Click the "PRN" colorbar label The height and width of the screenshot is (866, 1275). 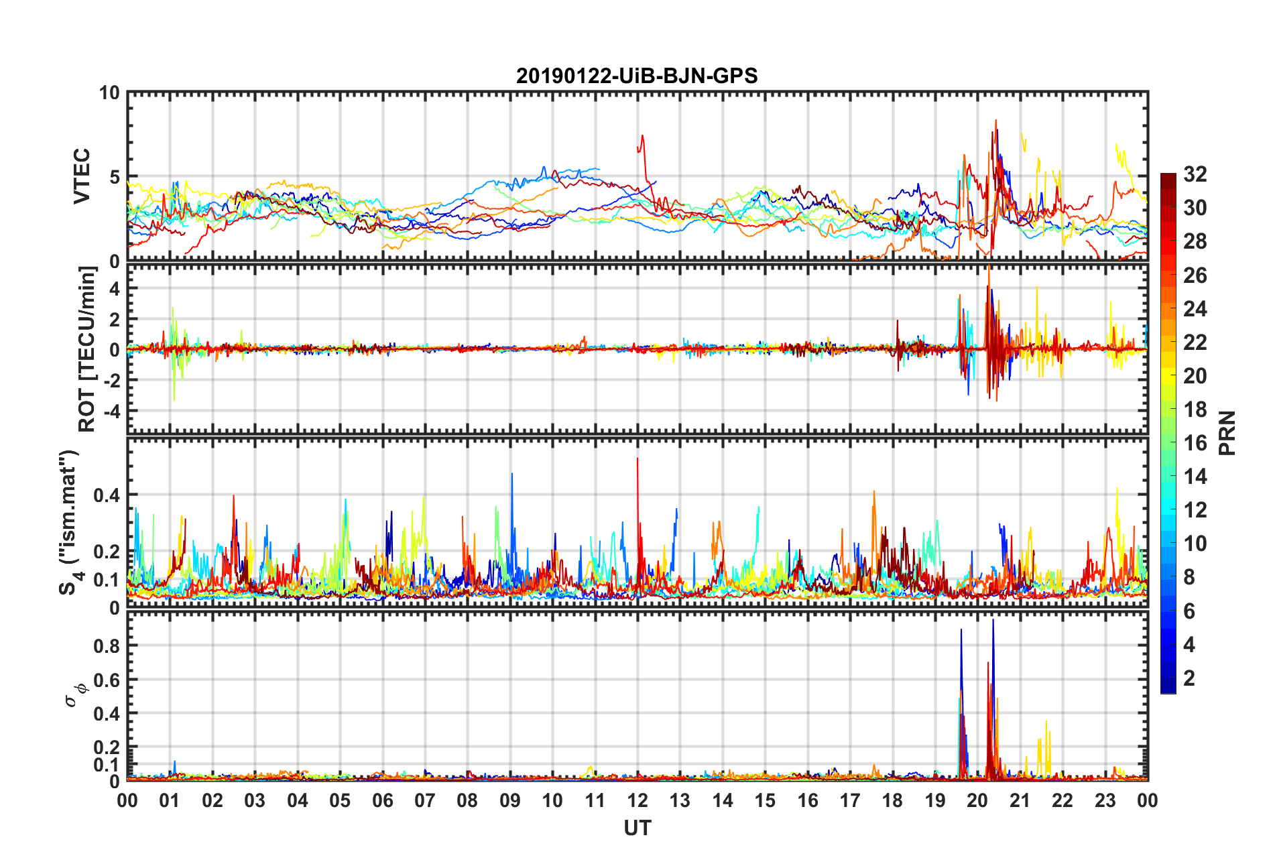click(1227, 433)
